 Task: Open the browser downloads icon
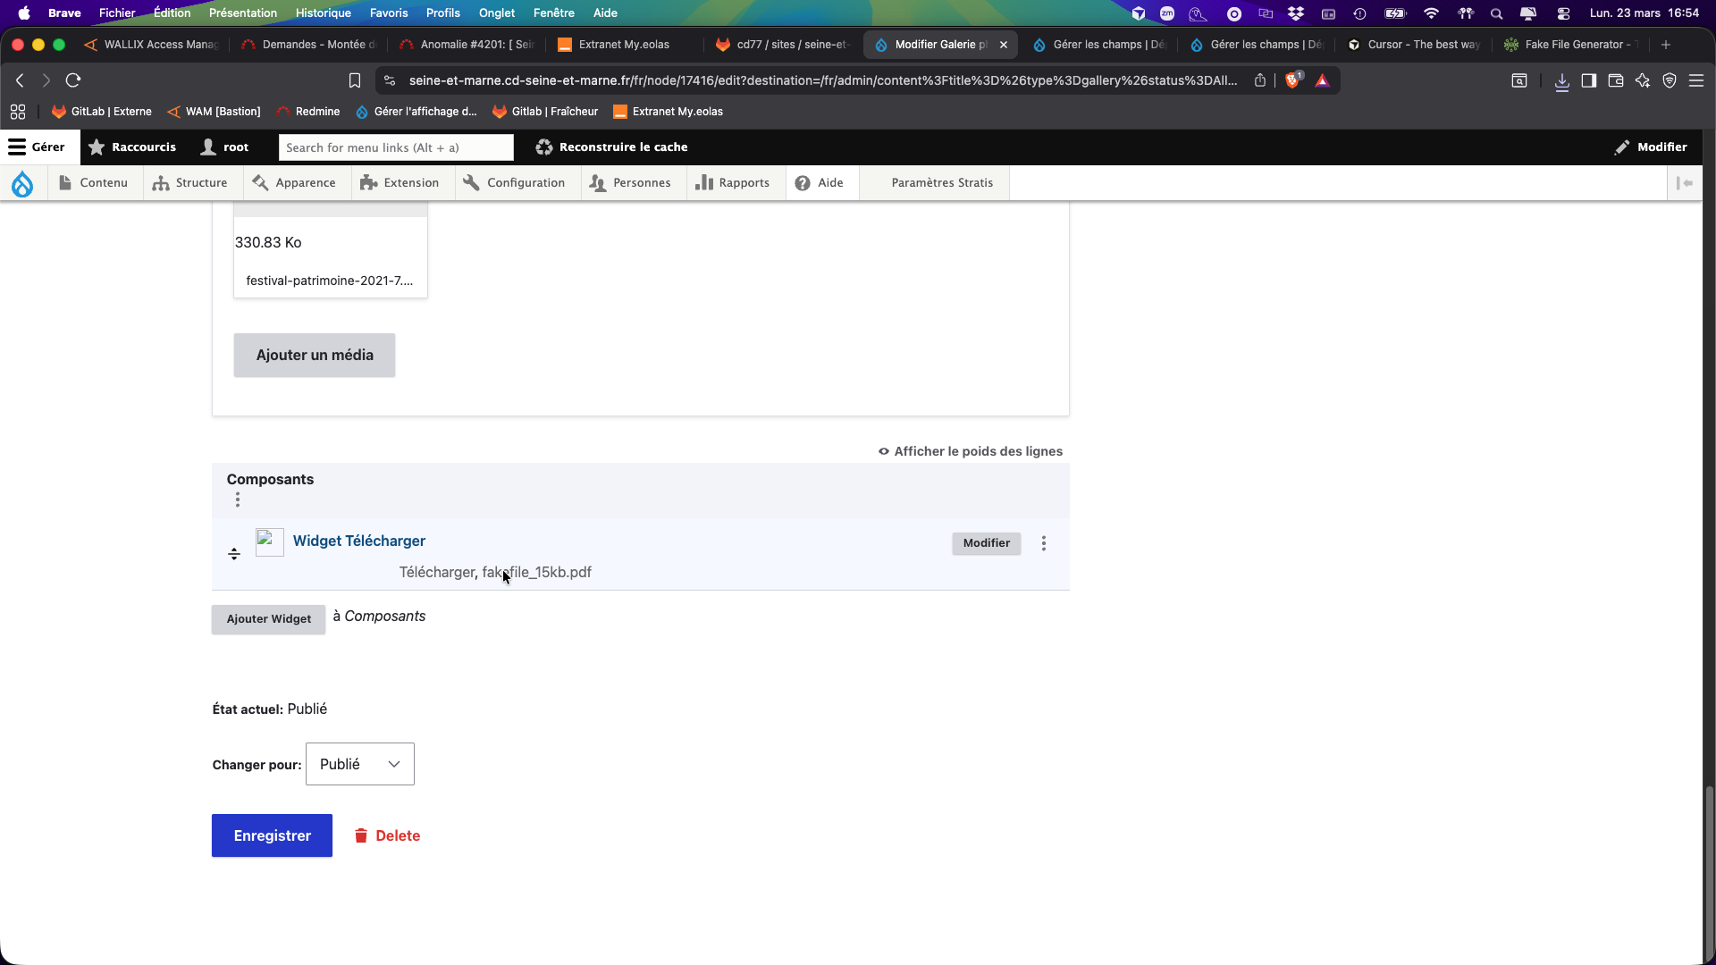[1561, 81]
